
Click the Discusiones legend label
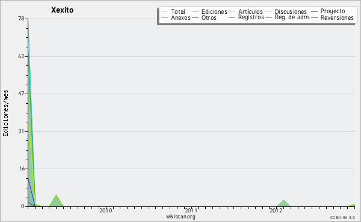(x=291, y=11)
